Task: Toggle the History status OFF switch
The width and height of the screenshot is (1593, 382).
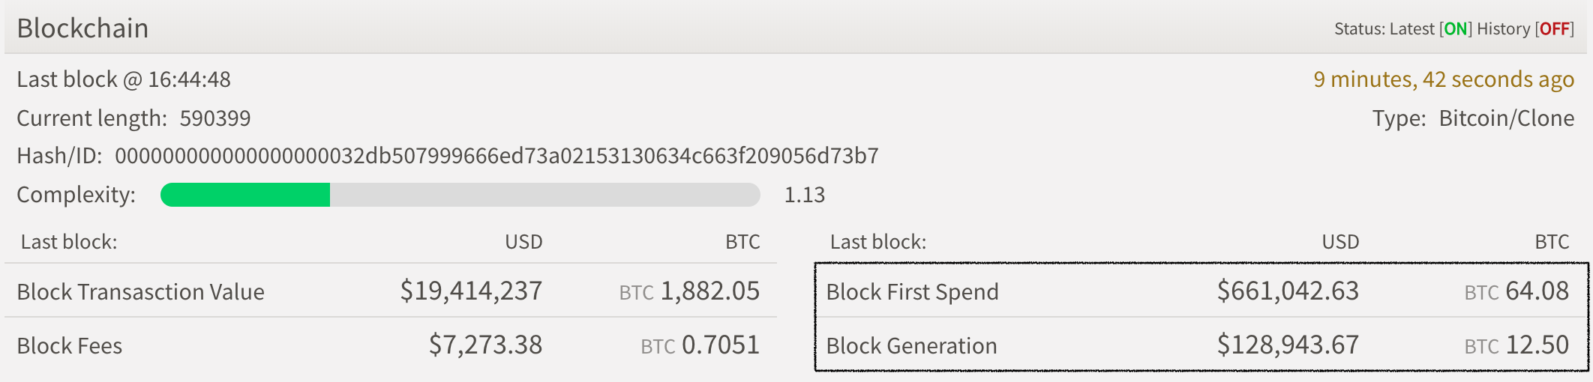Action: (x=1555, y=29)
